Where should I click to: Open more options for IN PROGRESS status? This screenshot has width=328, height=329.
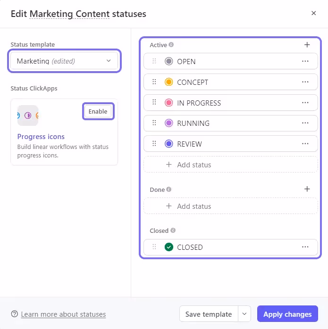pyautogui.click(x=305, y=103)
